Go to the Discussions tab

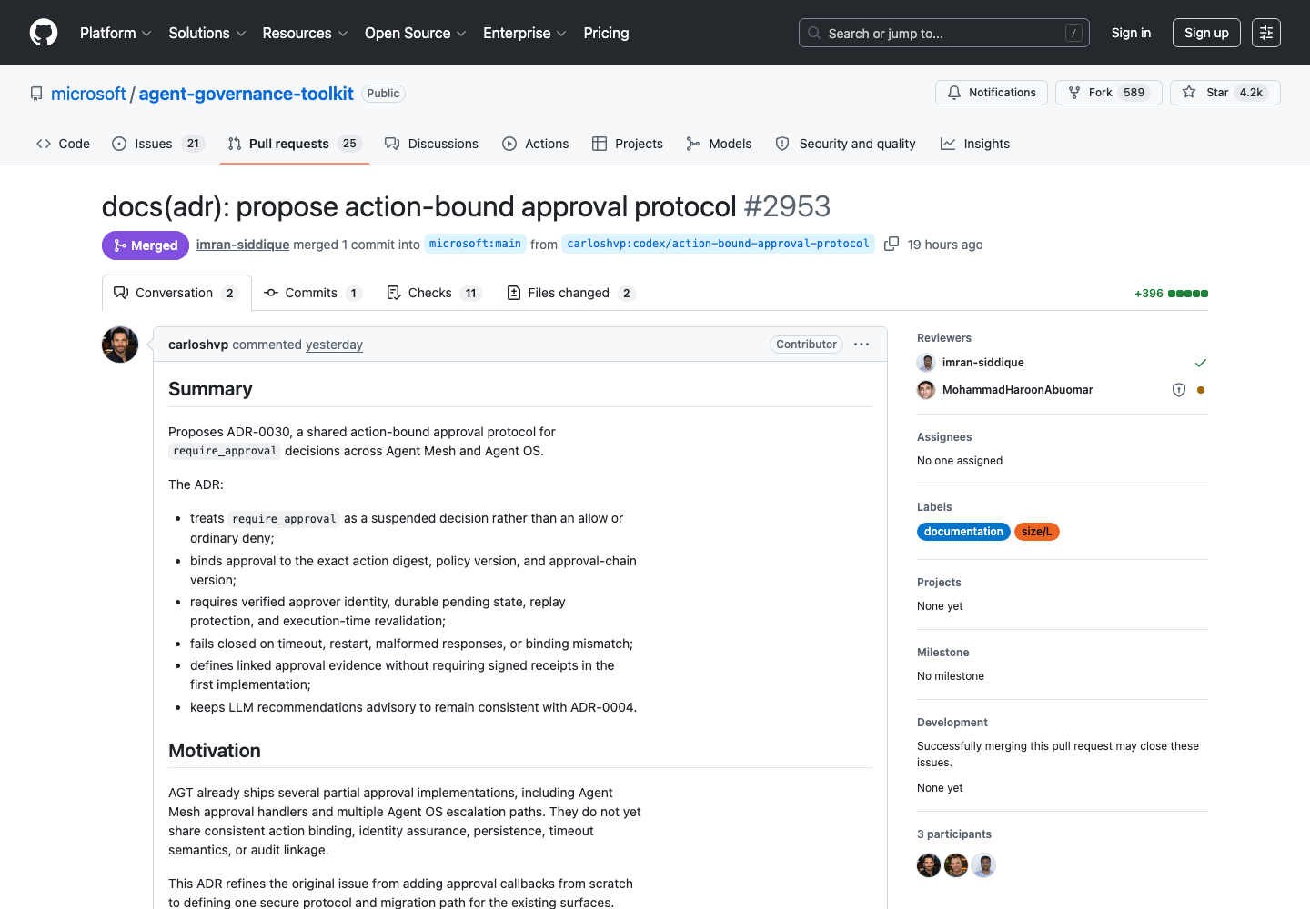[x=431, y=144]
